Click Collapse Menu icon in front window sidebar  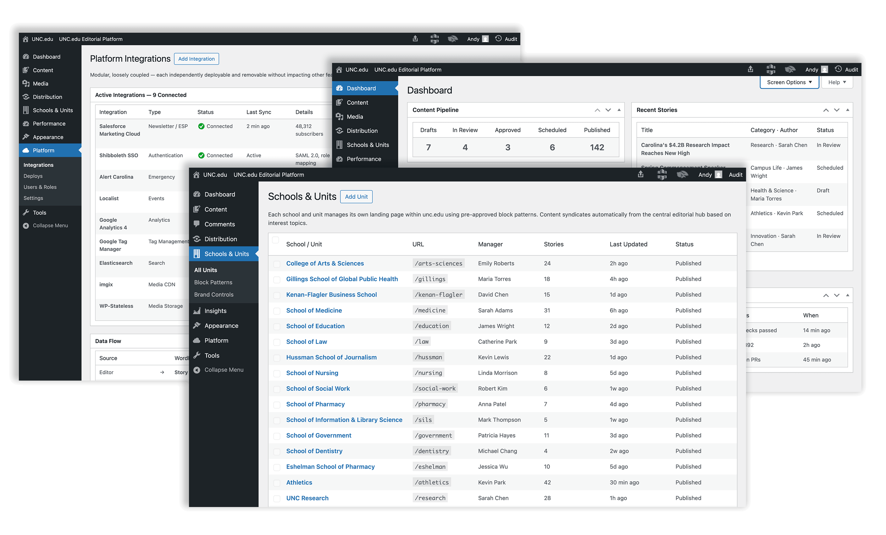coord(197,370)
